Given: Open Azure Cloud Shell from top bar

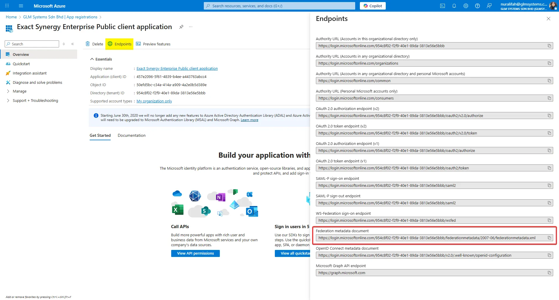Looking at the screenshot, I should (442, 6).
